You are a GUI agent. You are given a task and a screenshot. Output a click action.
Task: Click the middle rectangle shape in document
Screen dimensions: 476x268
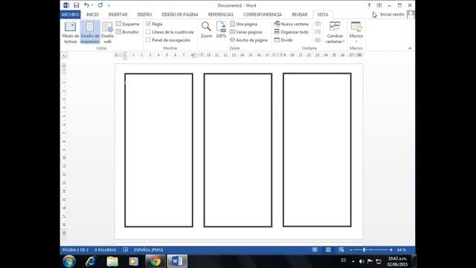click(238, 150)
